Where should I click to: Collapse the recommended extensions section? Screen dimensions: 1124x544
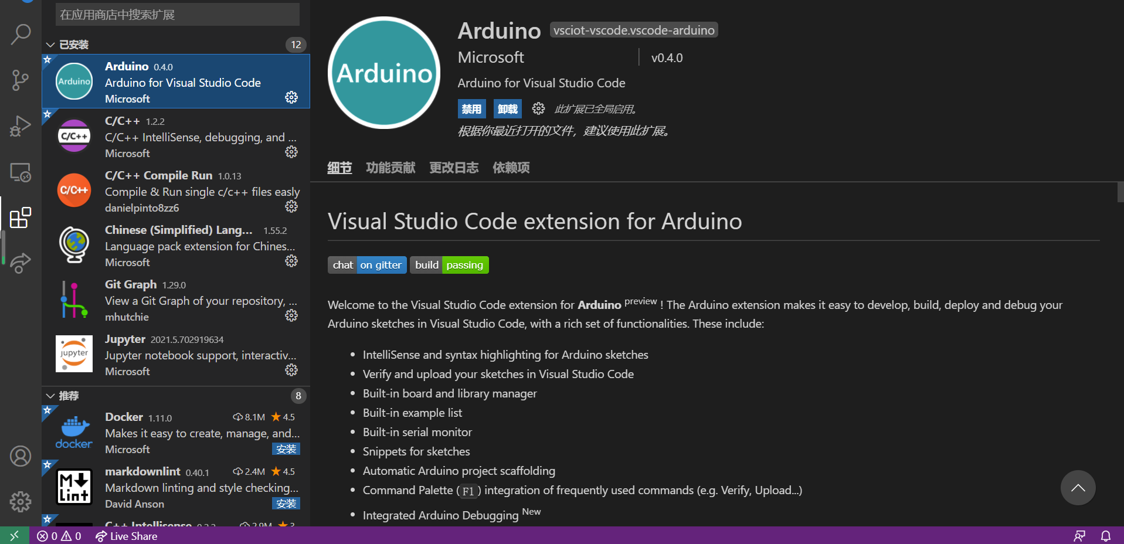[50, 396]
